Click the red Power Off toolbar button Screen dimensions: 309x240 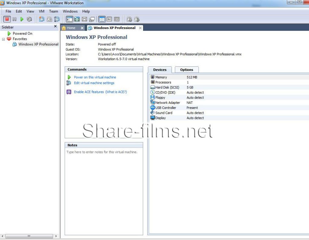click(x=7, y=19)
